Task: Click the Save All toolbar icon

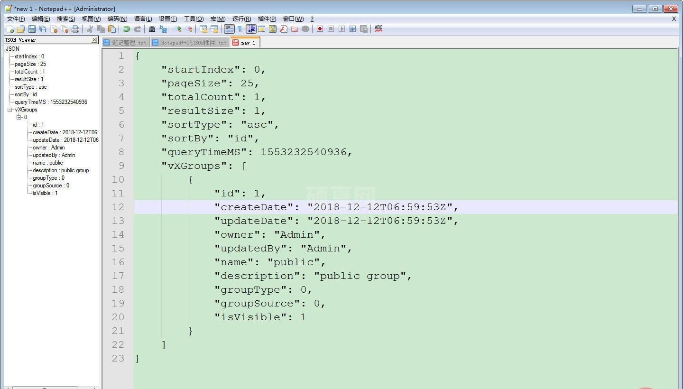Action: pos(43,29)
